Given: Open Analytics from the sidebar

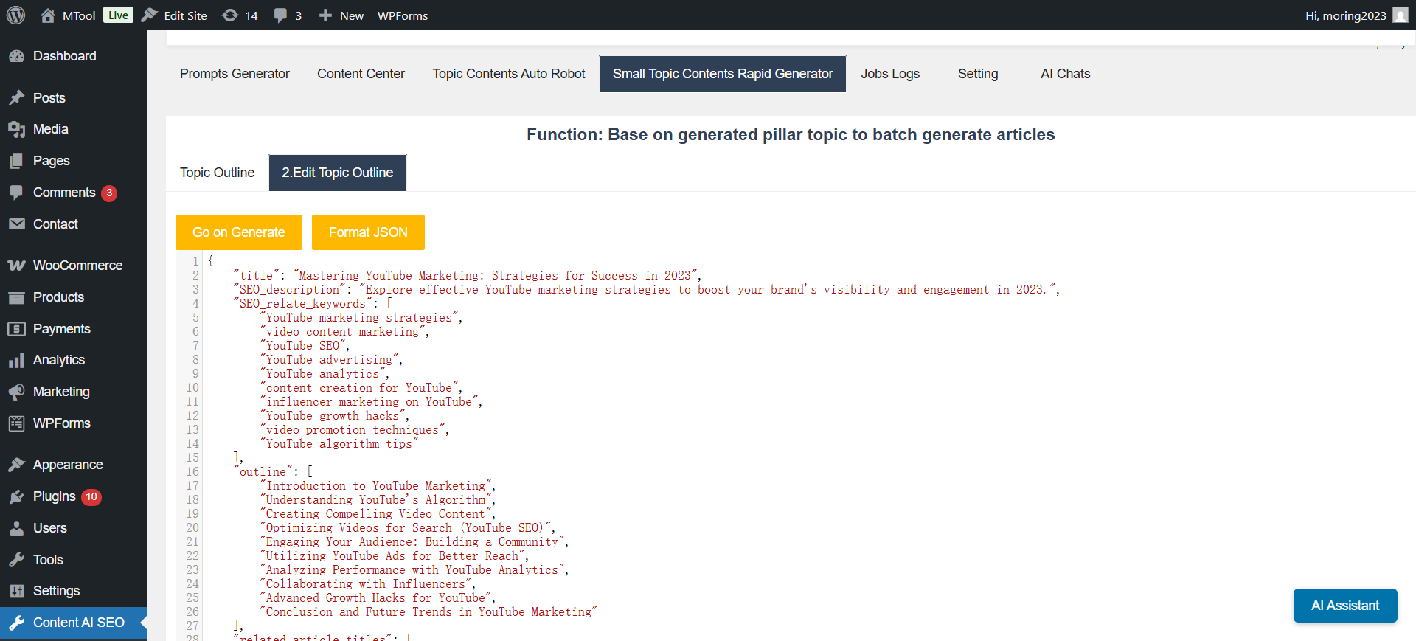Looking at the screenshot, I should click(x=59, y=360).
